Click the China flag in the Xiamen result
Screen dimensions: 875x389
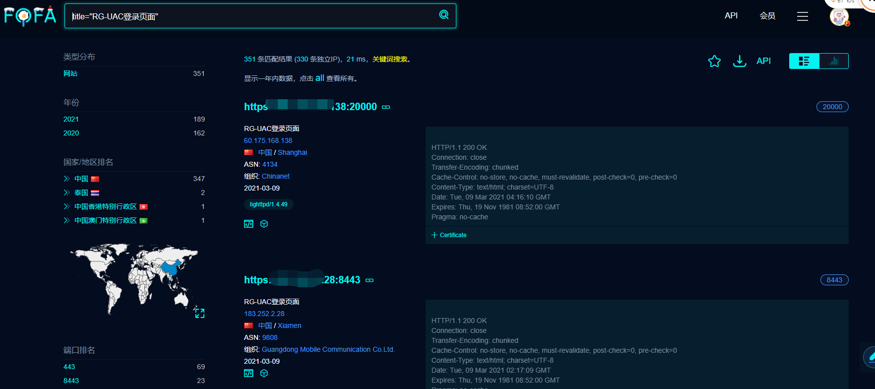point(249,325)
